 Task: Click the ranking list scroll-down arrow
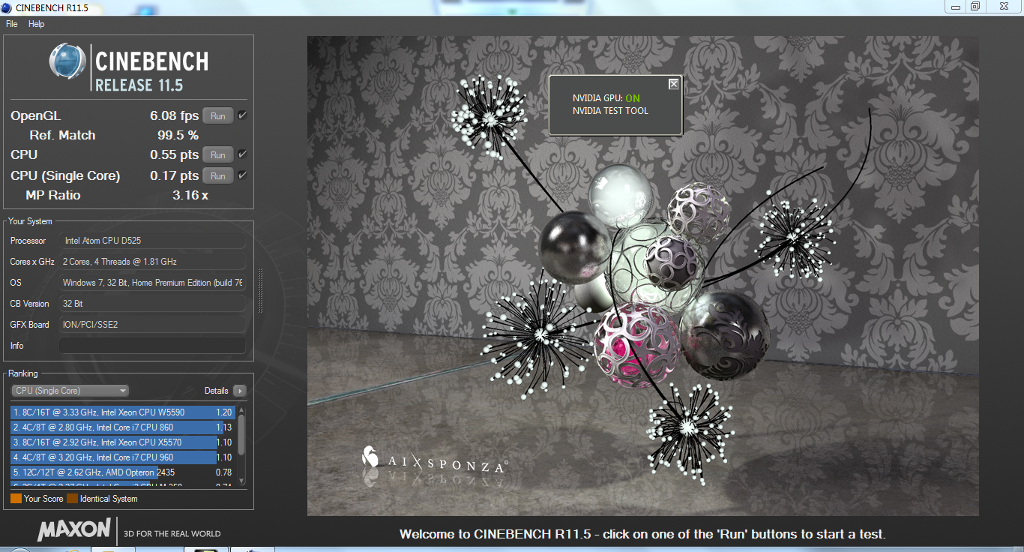[x=241, y=481]
